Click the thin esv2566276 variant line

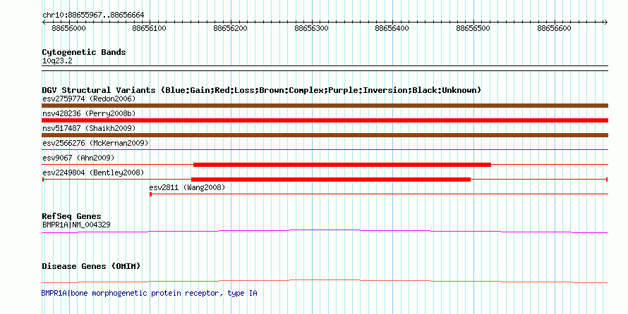[x=325, y=150]
